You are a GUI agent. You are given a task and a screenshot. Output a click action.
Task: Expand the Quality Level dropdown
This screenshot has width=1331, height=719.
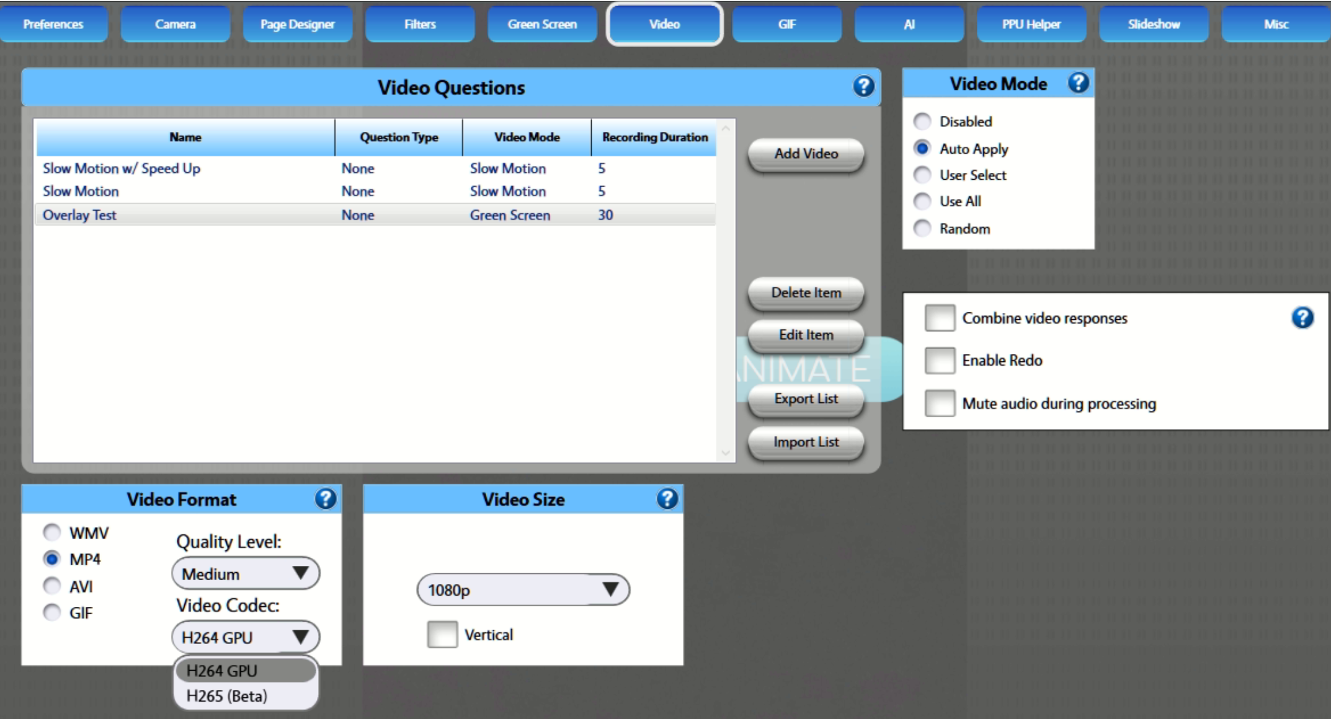coord(246,573)
